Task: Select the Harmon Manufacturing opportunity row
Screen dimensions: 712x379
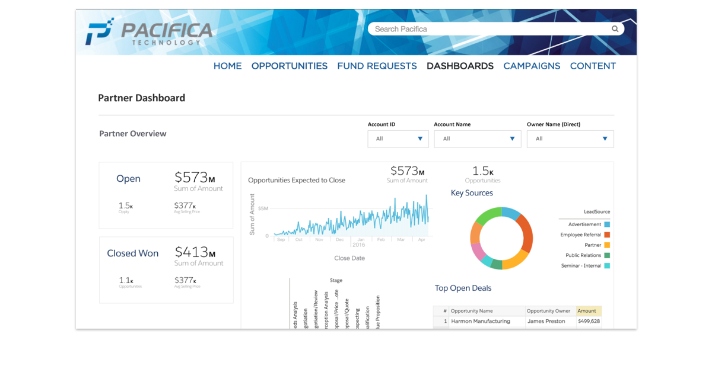Action: tap(481, 322)
